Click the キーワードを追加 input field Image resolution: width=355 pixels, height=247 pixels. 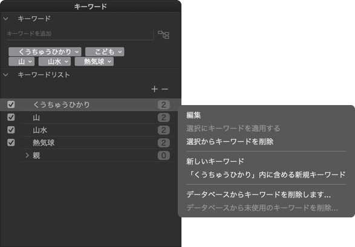[80, 34]
